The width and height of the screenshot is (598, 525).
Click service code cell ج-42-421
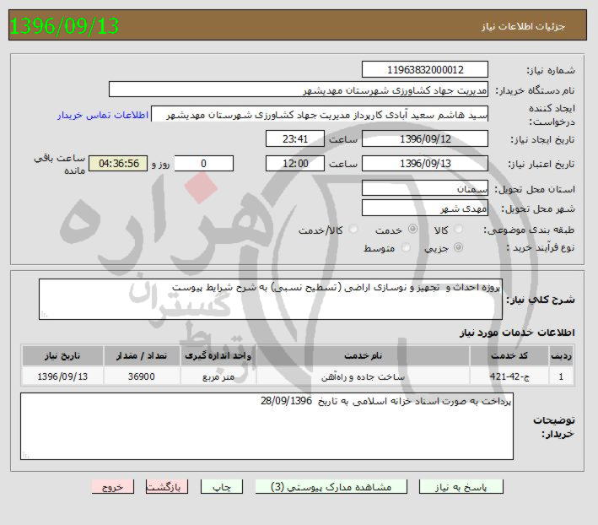pyautogui.click(x=509, y=376)
